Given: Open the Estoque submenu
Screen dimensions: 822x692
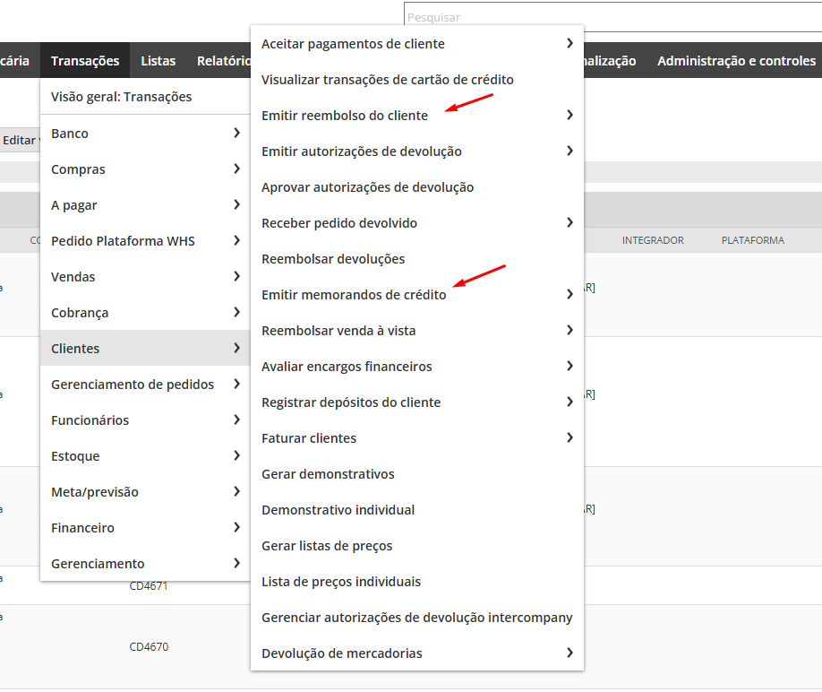Looking at the screenshot, I should tap(145, 456).
